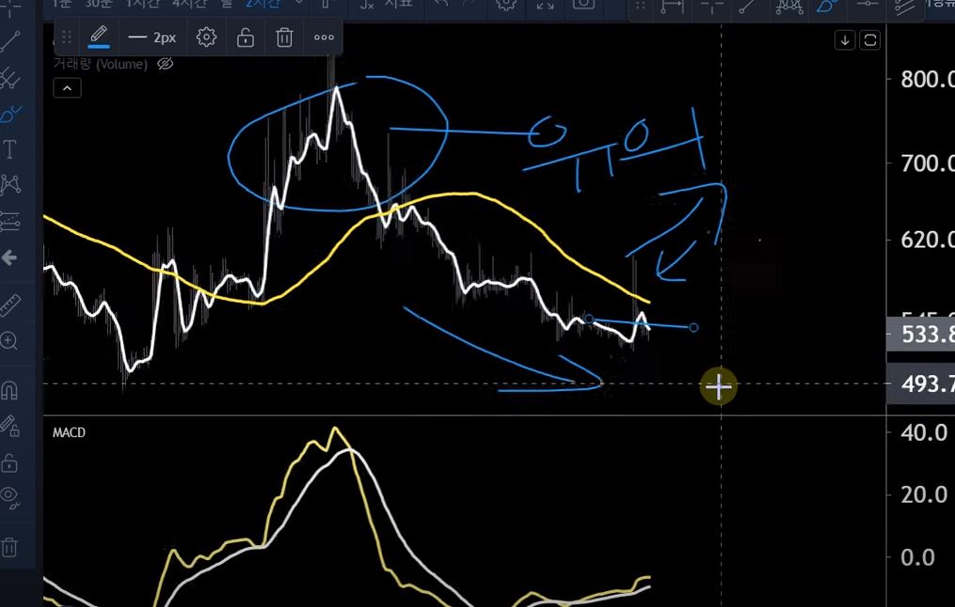Collapse the indicator legend

[67, 88]
